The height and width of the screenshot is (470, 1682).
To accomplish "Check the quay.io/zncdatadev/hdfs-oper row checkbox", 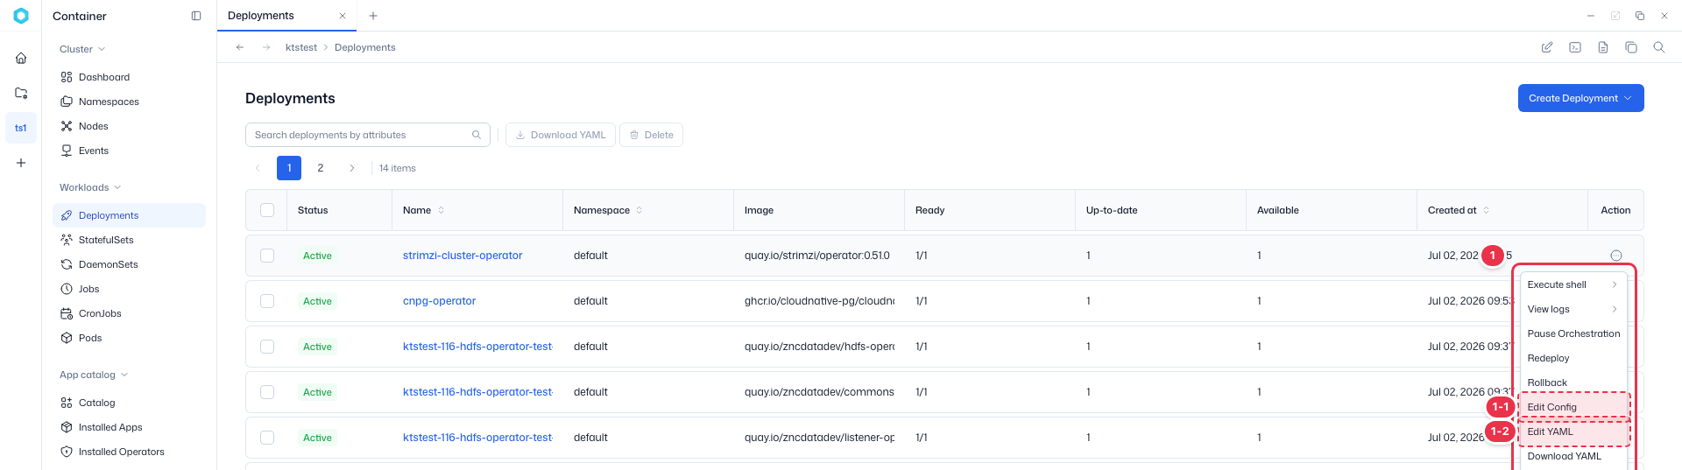I will click(267, 347).
